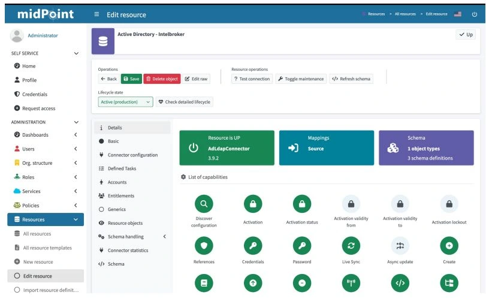Open the Schema object types card

point(426,148)
